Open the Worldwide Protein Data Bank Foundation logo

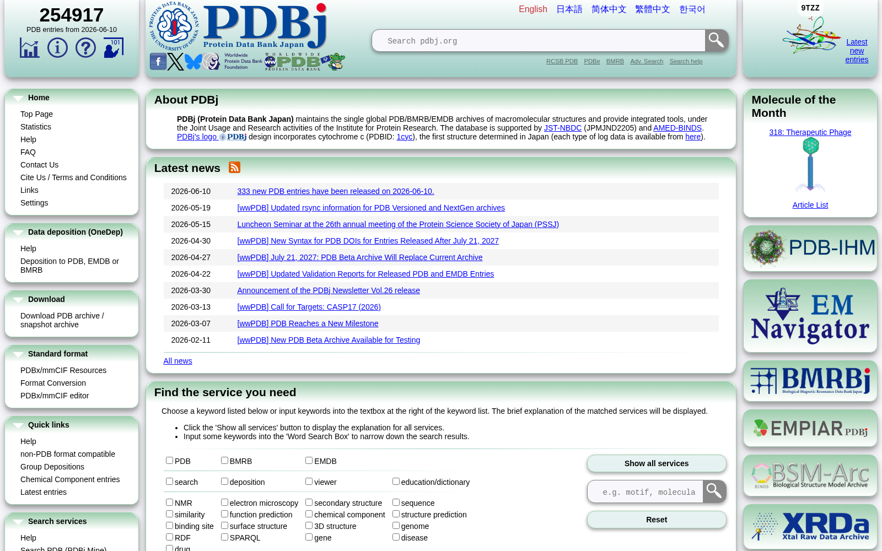(x=233, y=61)
